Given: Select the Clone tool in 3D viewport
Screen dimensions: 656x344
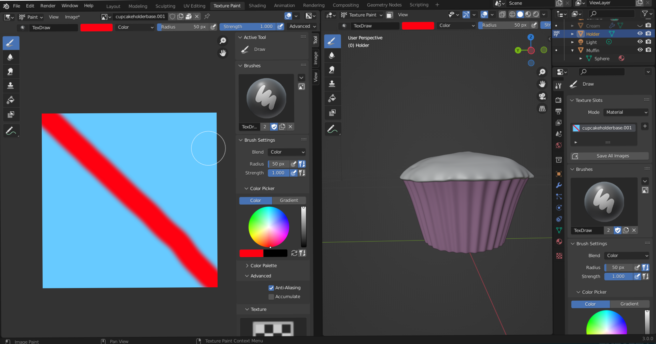Looking at the screenshot, I should click(332, 84).
